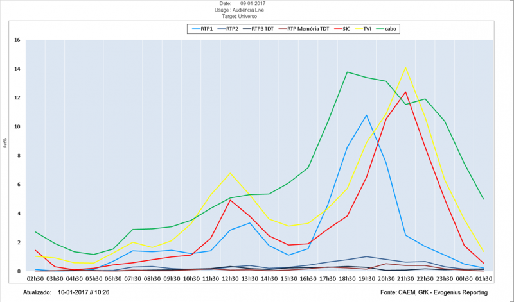Click the 10 label on the Y axis
This screenshot has width=514, height=302.
coord(17,126)
